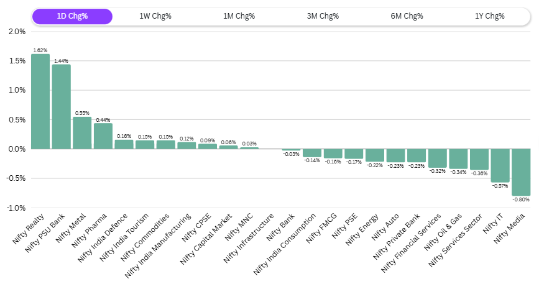Click the 1.62% data label
The height and width of the screenshot is (284, 539).
[x=40, y=50]
